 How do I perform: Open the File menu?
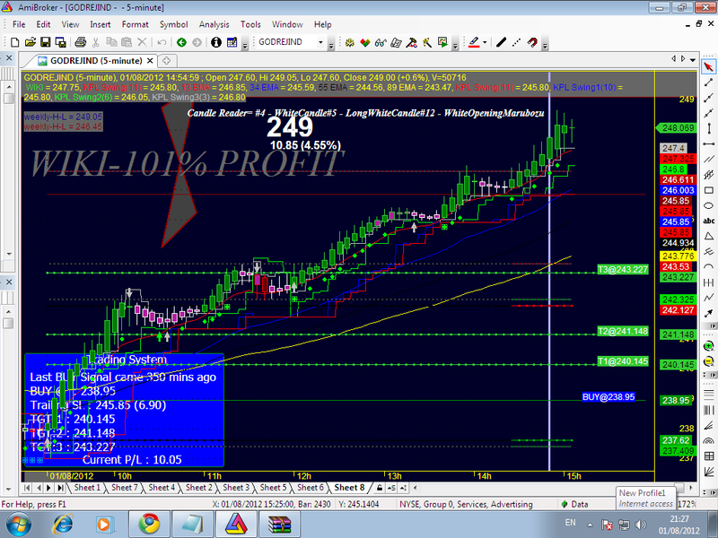coord(19,24)
